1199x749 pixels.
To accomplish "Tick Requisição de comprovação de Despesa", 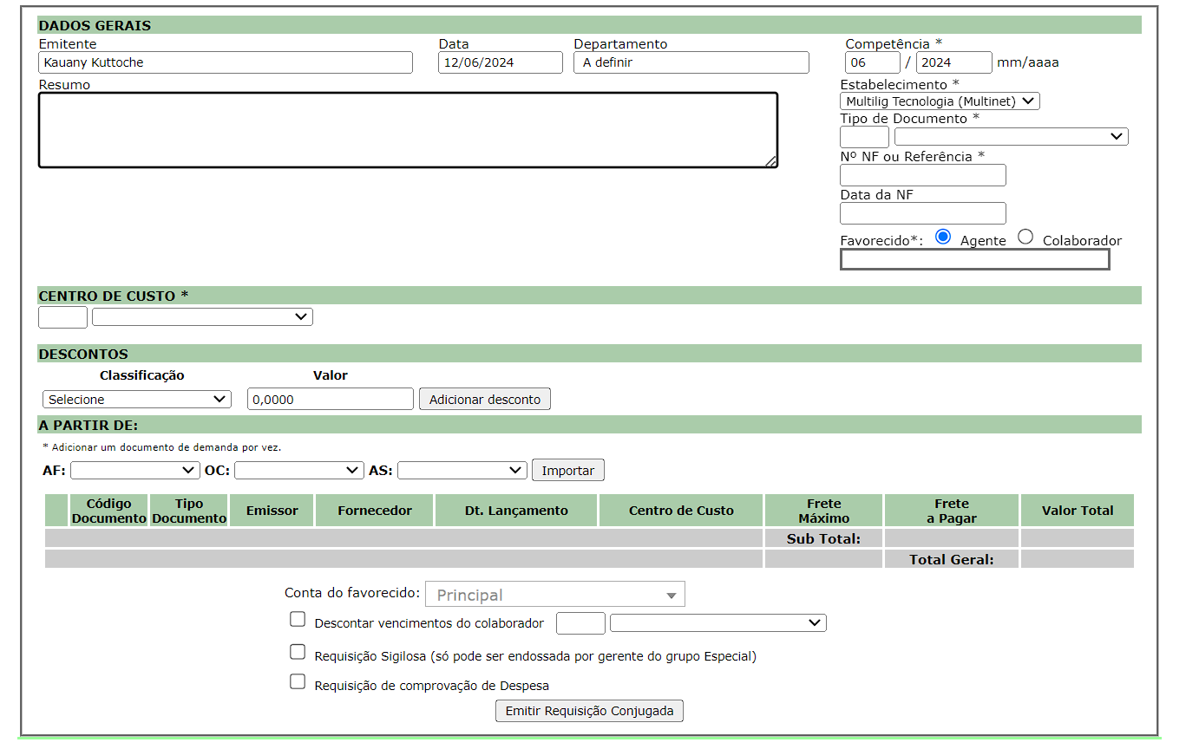I will (x=298, y=681).
